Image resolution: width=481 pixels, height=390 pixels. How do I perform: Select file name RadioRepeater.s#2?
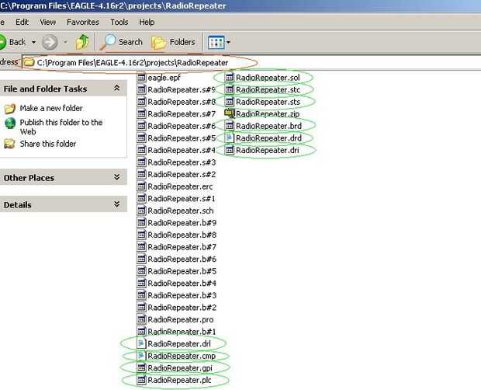182,175
